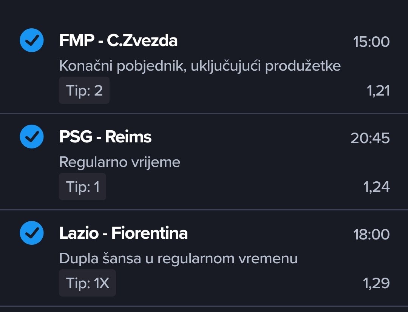Click 'Dupla šansa u regularnom vremenu' market label

click(178, 259)
